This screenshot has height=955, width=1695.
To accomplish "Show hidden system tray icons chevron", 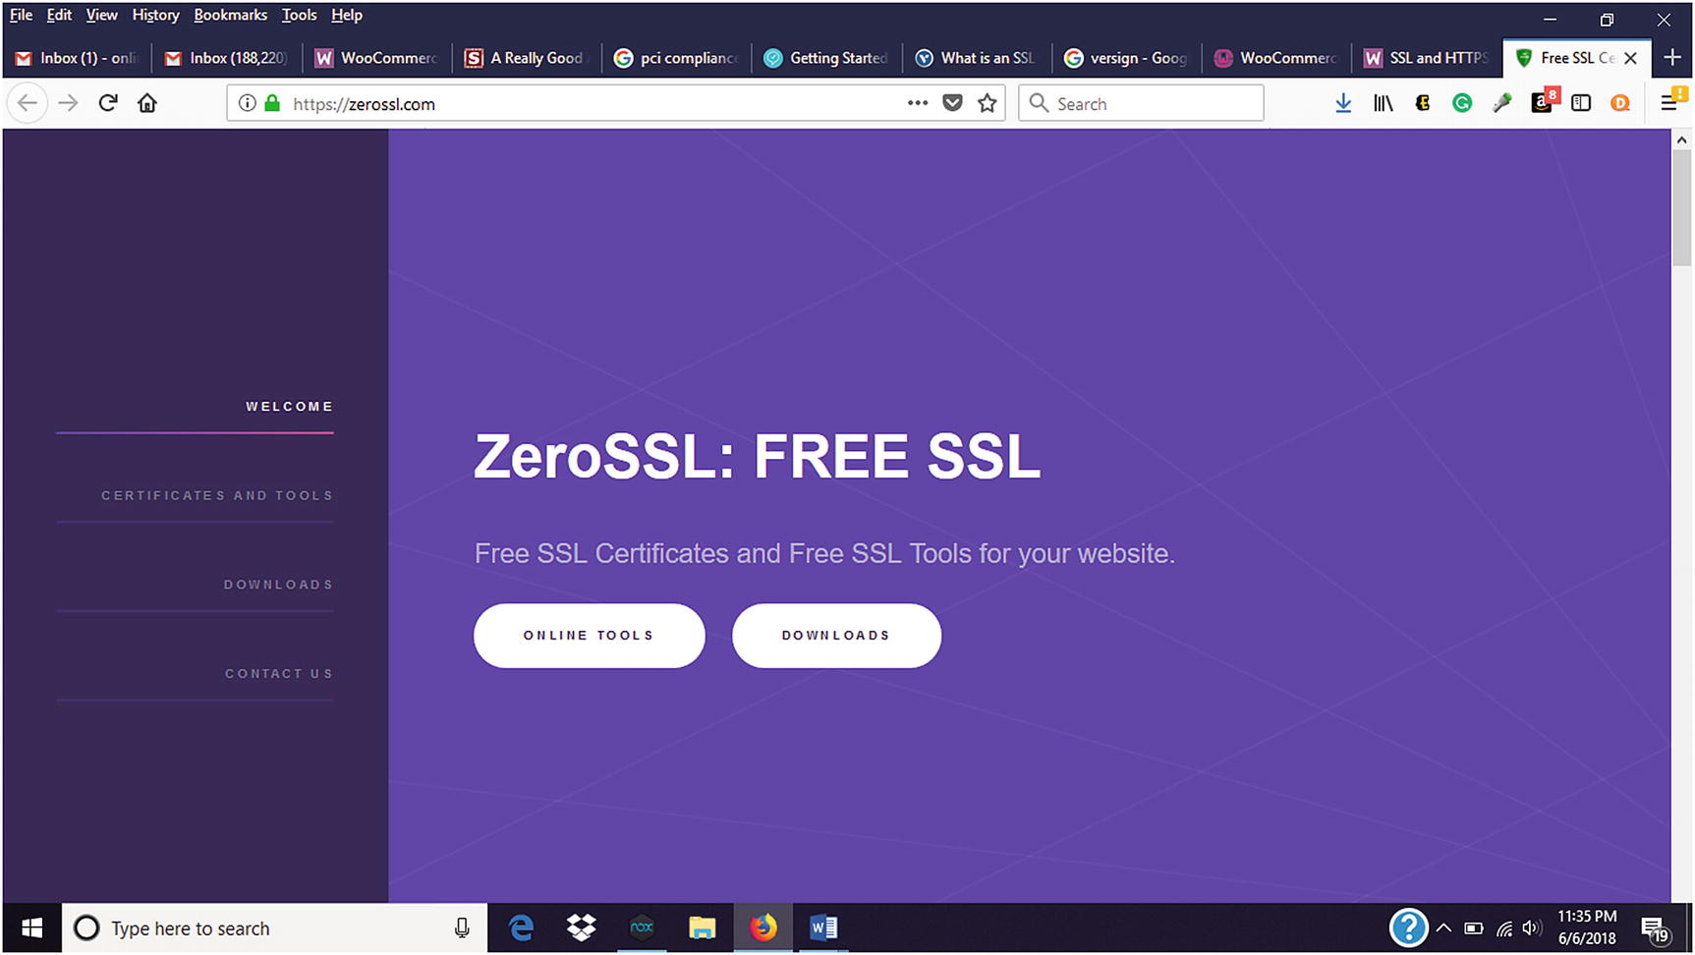I will 1443,927.
